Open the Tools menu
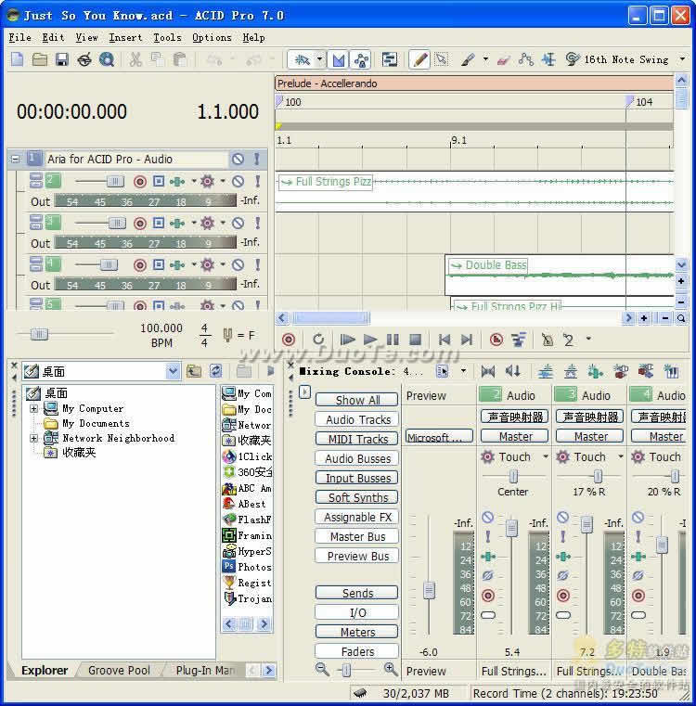 (x=167, y=37)
